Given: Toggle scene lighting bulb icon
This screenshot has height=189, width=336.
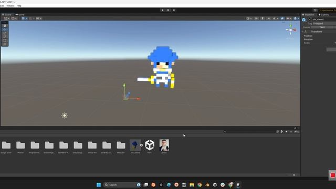Looking at the screenshot, I should tap(262, 18).
